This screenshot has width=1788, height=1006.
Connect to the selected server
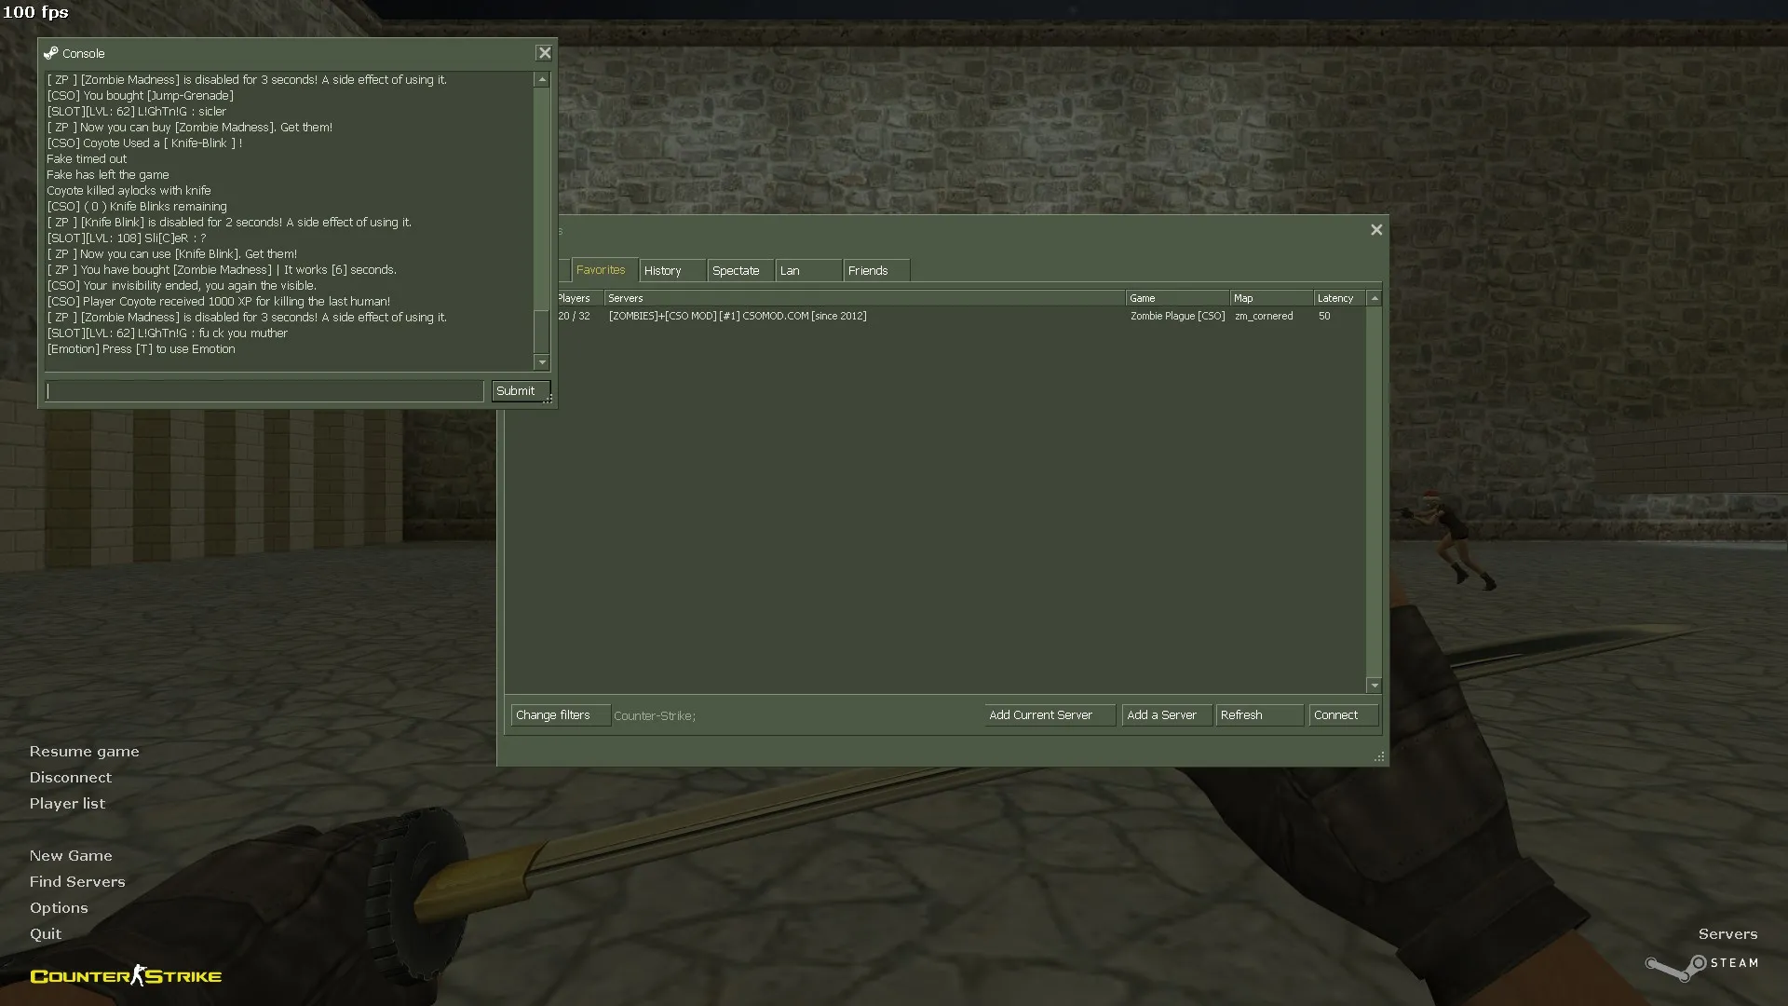(1343, 715)
